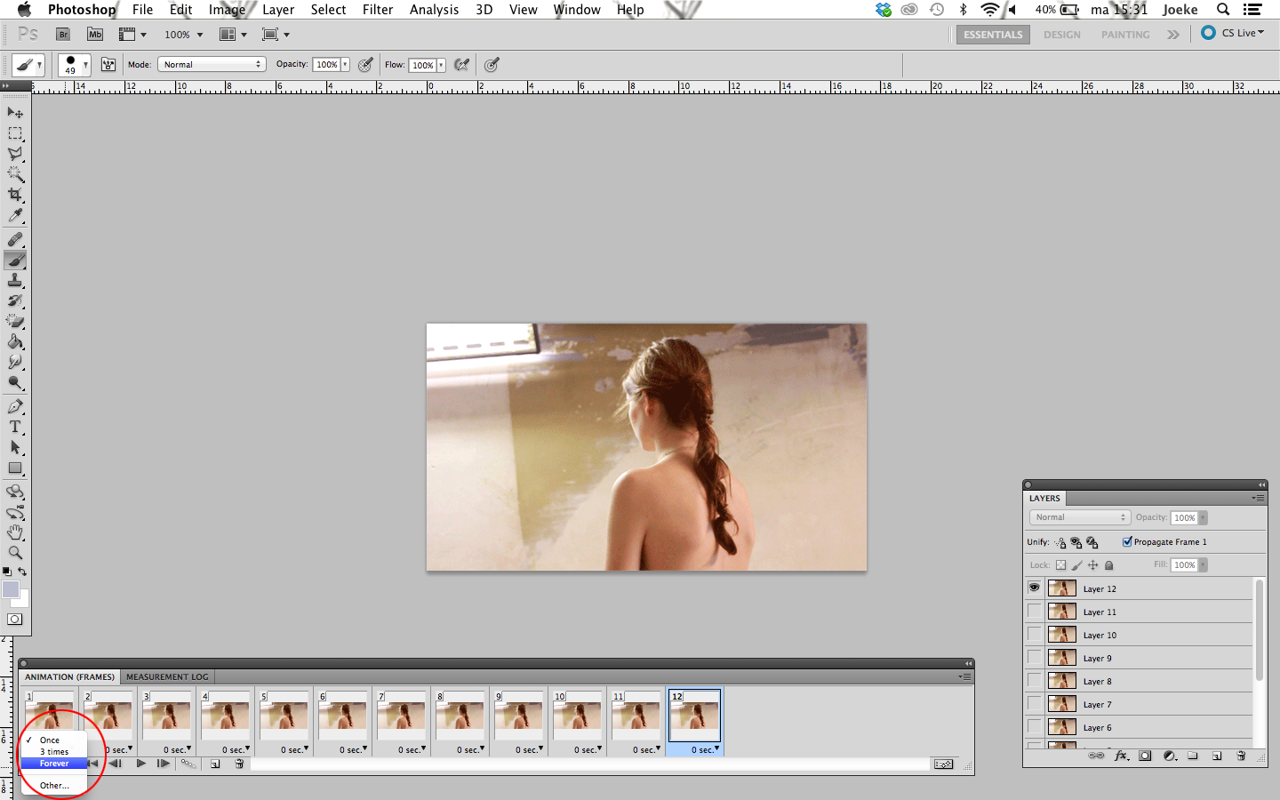Select the Rectangular Marquee tool
This screenshot has width=1280, height=800.
pos(15,133)
